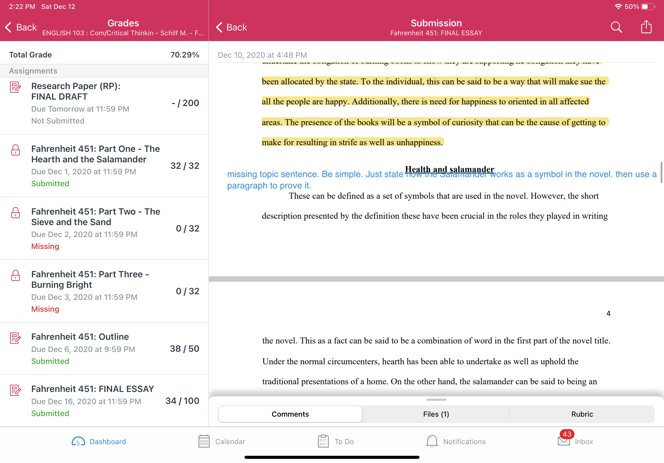
Task: Open the Notifications bell icon
Action: pyautogui.click(x=432, y=441)
